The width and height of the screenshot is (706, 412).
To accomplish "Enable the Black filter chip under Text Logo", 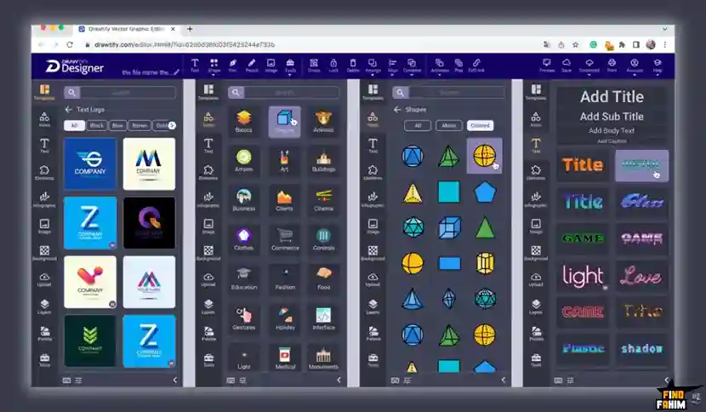I will (x=97, y=125).
